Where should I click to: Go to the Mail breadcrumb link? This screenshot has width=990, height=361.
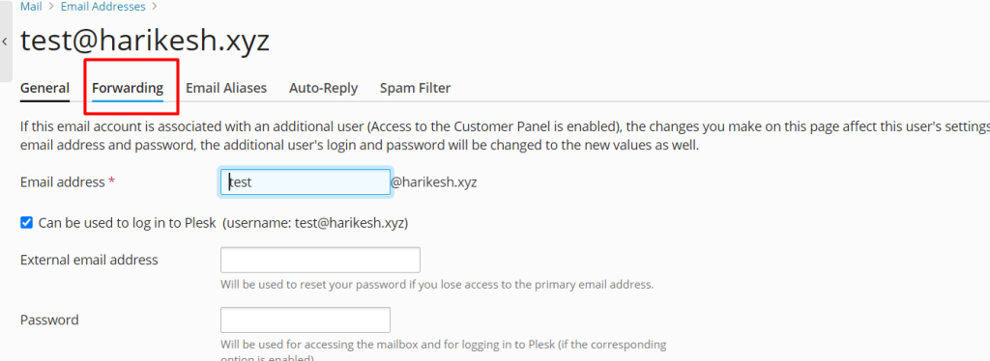click(32, 7)
